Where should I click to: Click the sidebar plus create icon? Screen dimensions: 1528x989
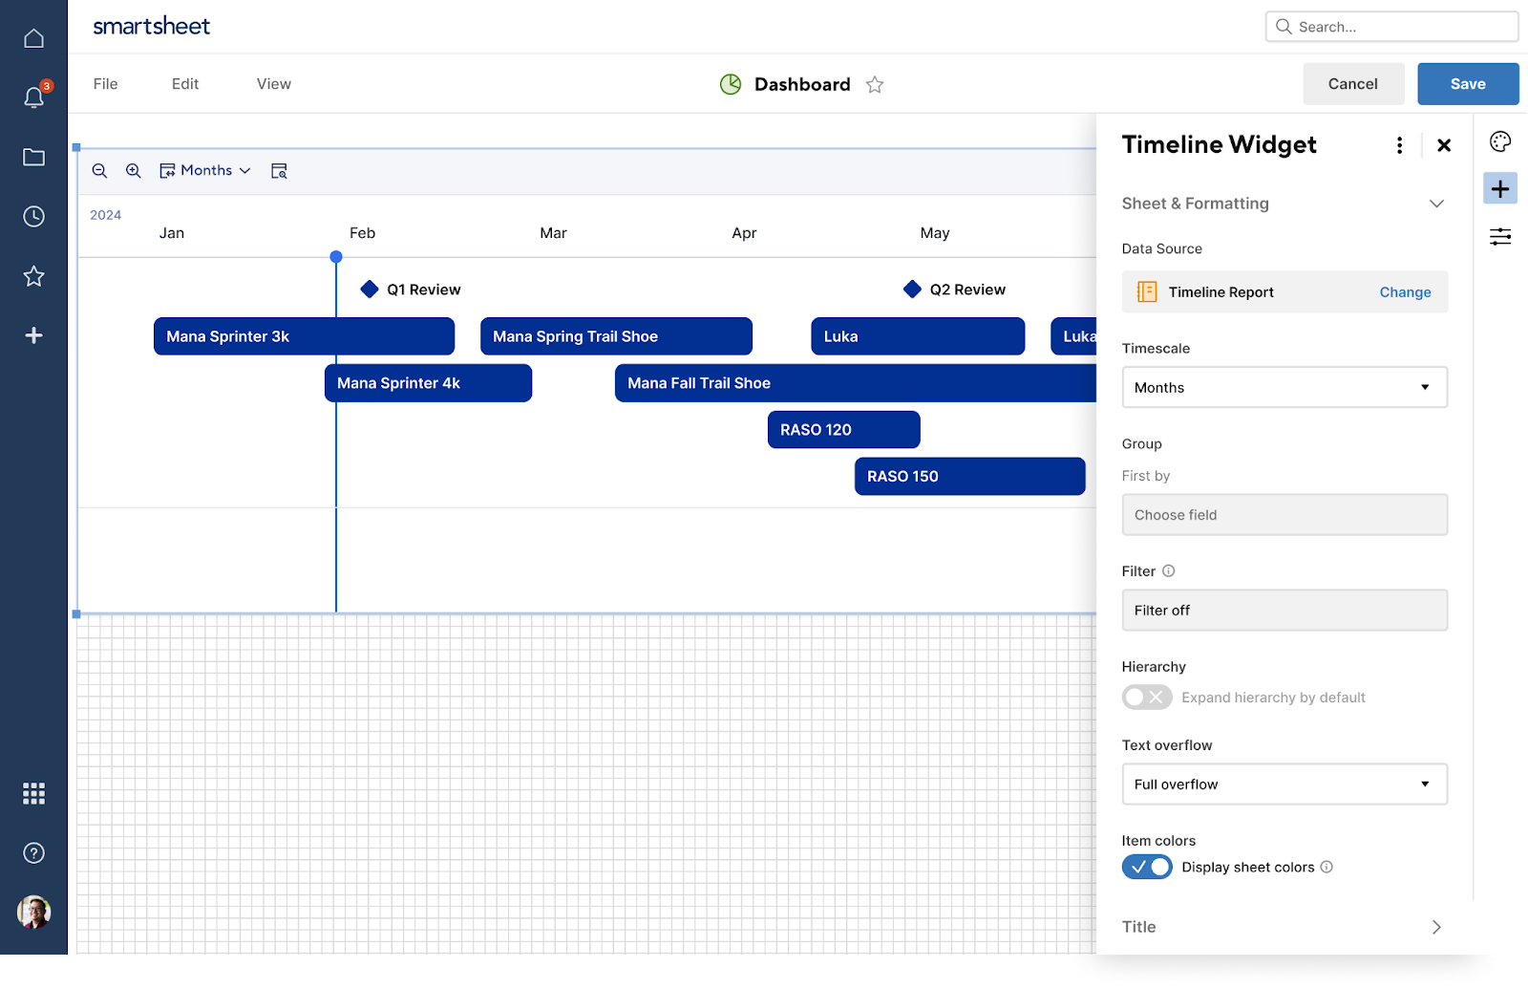point(33,335)
